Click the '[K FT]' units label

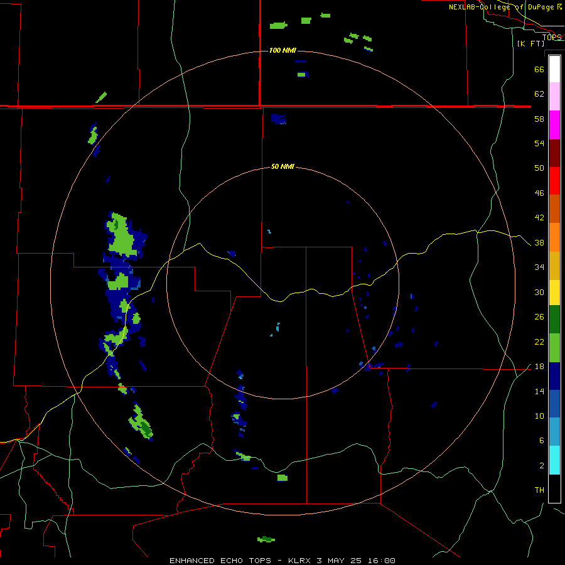(530, 43)
